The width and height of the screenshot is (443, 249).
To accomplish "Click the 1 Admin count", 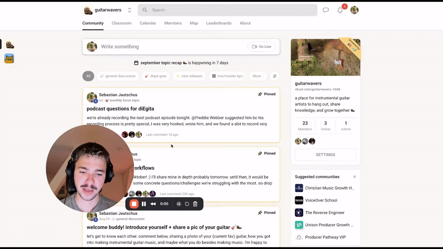I will (x=346, y=126).
